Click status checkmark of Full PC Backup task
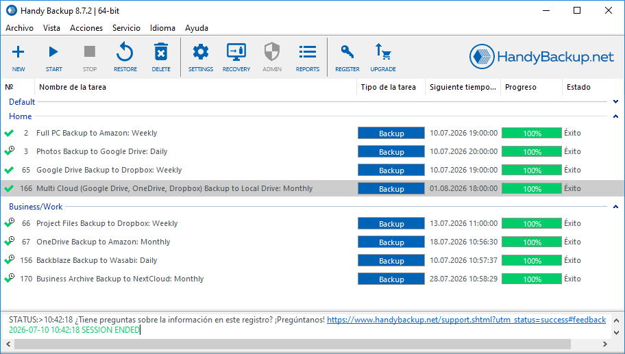Viewport: 625px width, 354px height. pyautogui.click(x=9, y=133)
